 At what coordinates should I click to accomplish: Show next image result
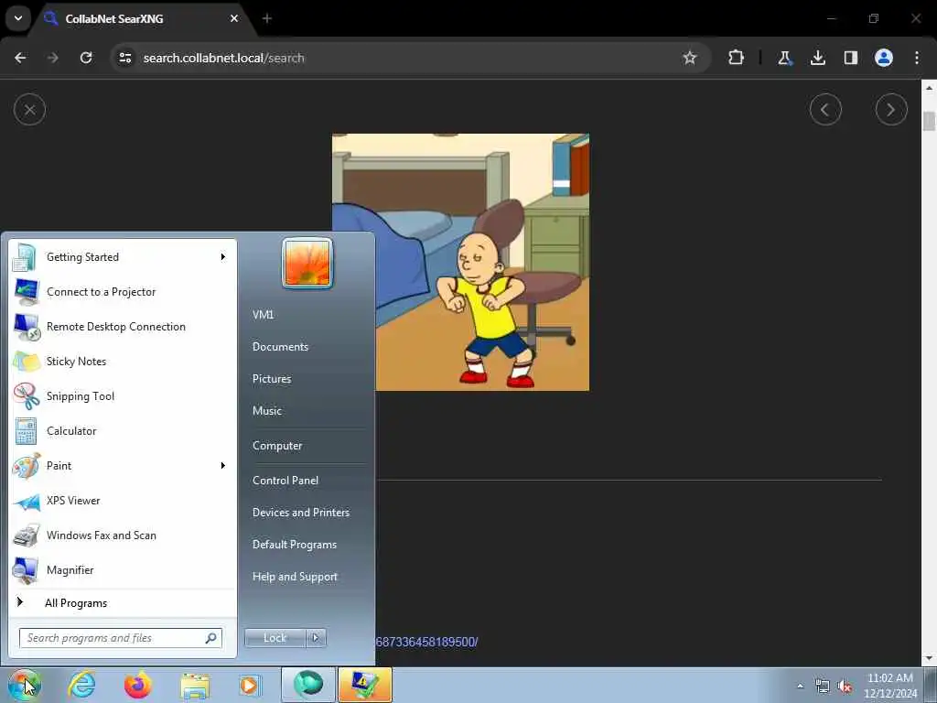(891, 110)
